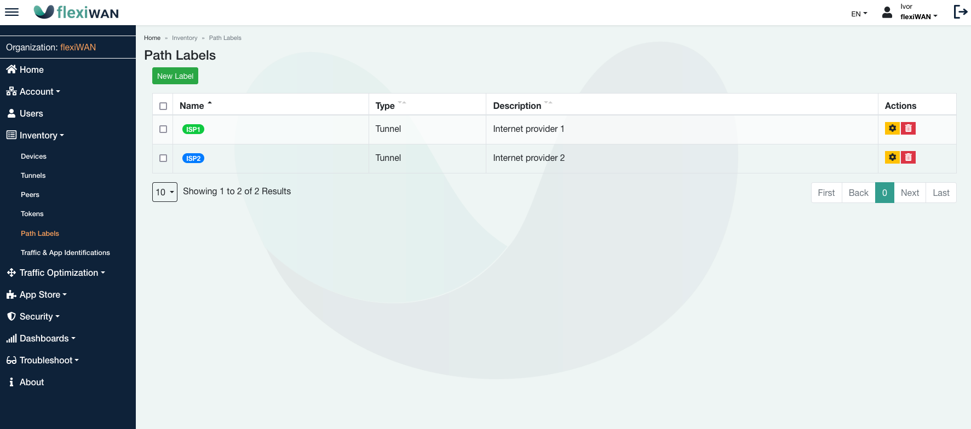
Task: Click the Back pagination button
Action: point(858,193)
